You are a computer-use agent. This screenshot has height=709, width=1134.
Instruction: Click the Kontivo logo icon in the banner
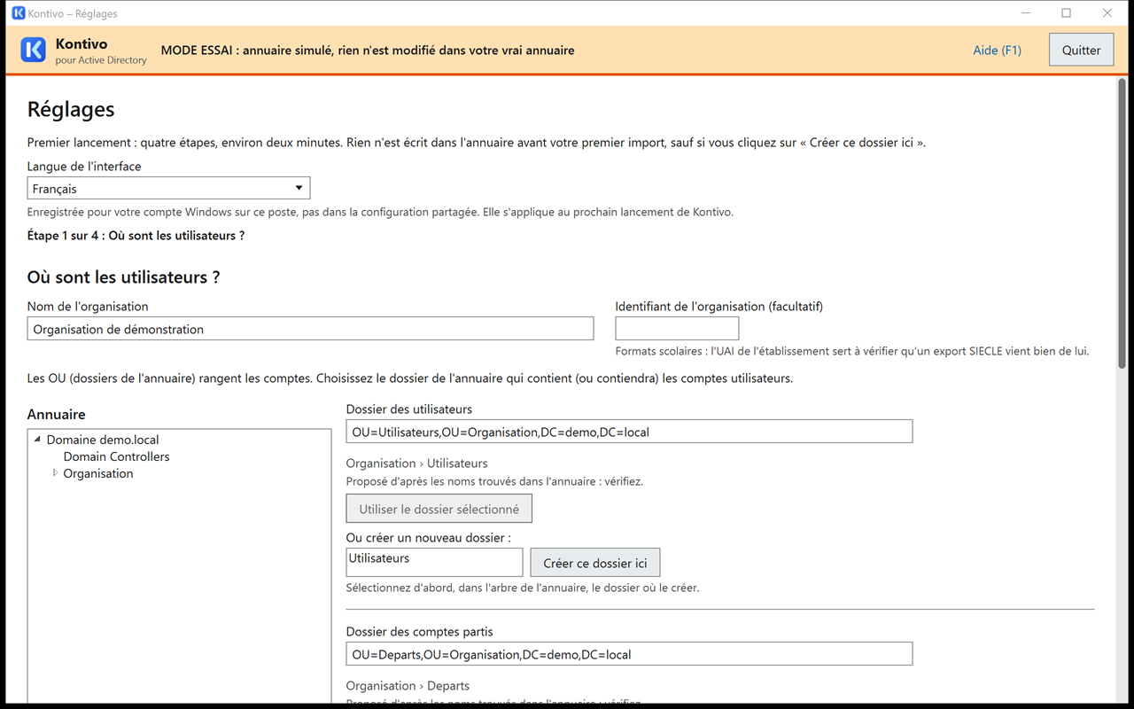click(x=33, y=50)
